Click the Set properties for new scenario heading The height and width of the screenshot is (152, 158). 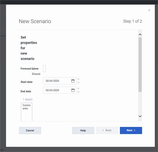pos(29,48)
